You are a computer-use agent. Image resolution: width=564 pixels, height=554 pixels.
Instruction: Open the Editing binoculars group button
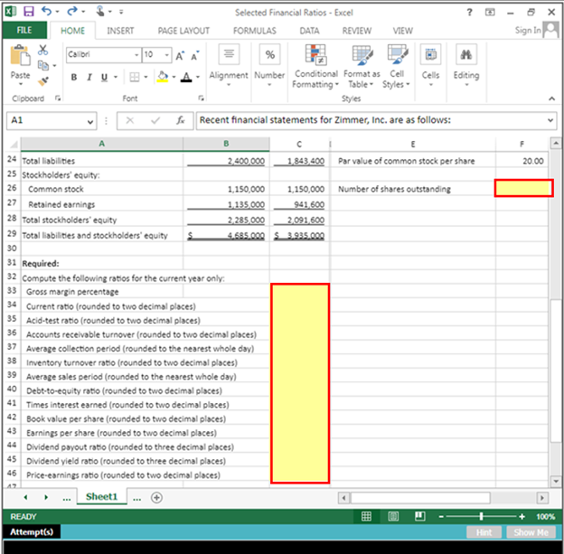[466, 65]
